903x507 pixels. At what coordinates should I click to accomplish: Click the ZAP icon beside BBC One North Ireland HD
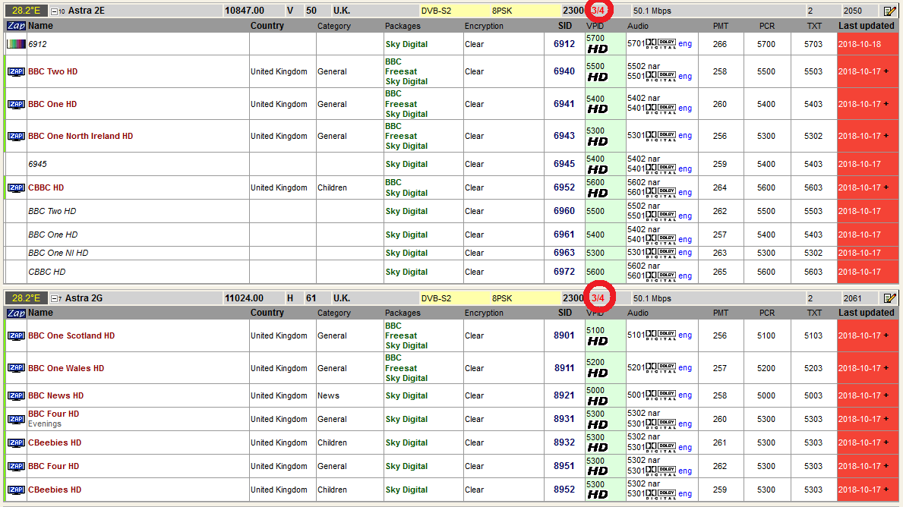16,137
